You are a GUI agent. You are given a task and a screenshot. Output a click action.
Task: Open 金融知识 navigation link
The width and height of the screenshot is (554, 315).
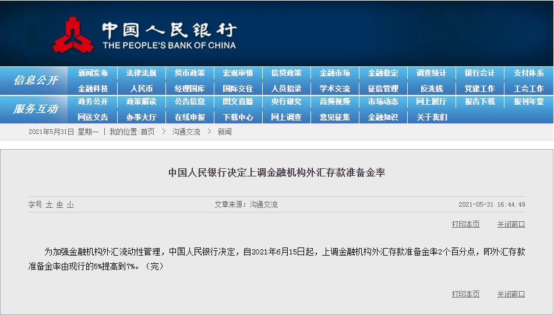(383, 117)
